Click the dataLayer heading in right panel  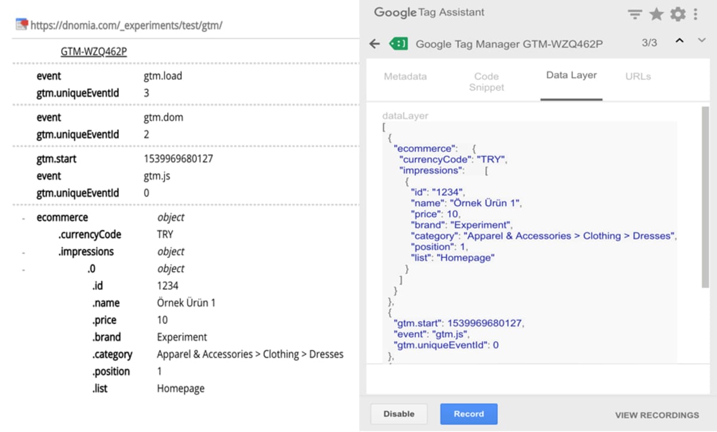(x=405, y=116)
